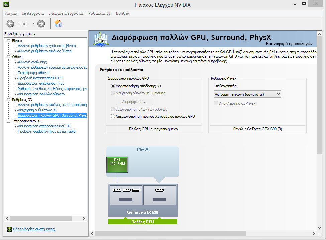Click main panel scroll down arrow

tap(319, 228)
